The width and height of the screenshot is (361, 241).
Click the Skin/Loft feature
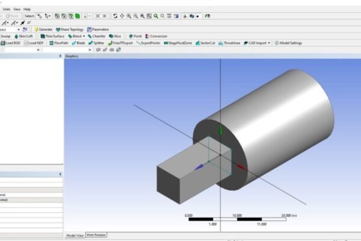pyautogui.click(x=23, y=36)
